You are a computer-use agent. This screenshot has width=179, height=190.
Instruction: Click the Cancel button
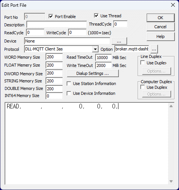pos(161,27)
